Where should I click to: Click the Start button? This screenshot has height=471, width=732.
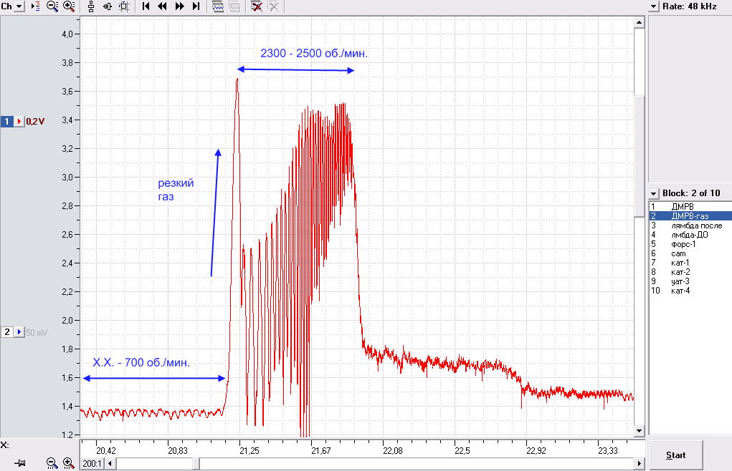pyautogui.click(x=675, y=455)
